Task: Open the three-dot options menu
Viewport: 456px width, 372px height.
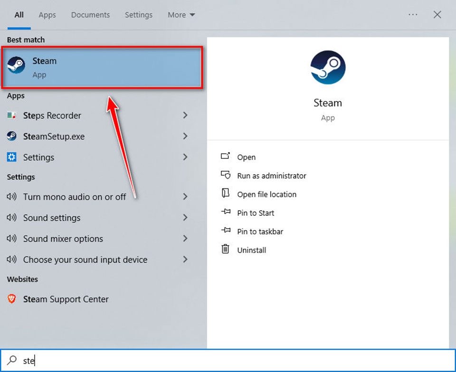Action: [x=413, y=15]
